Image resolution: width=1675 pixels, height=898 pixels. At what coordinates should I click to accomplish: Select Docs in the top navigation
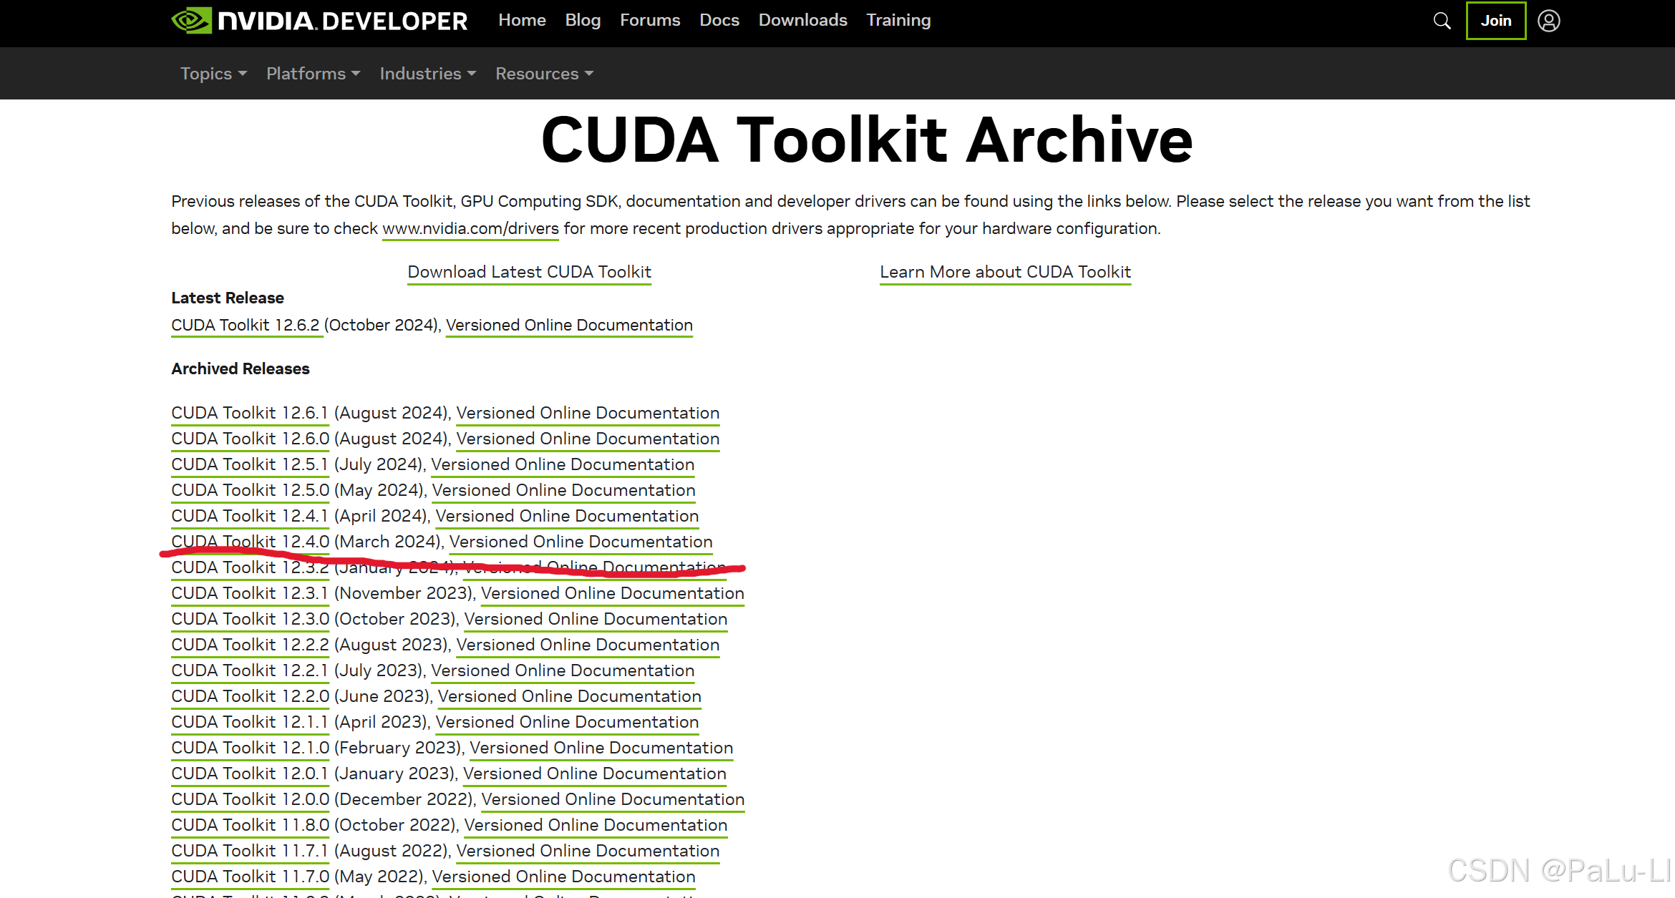(719, 21)
